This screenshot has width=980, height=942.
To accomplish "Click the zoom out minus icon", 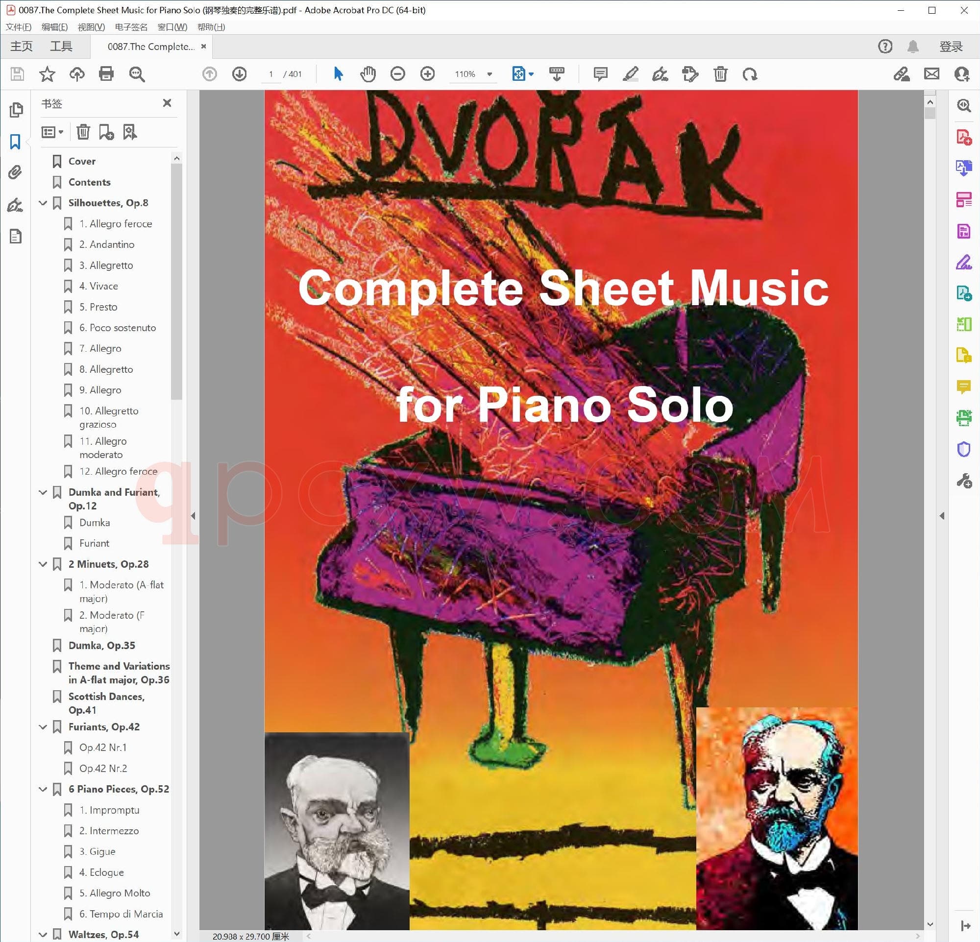I will click(397, 74).
